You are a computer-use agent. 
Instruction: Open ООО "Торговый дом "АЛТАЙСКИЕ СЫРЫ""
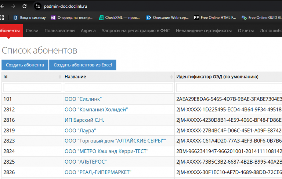pyautogui.click(x=115, y=141)
